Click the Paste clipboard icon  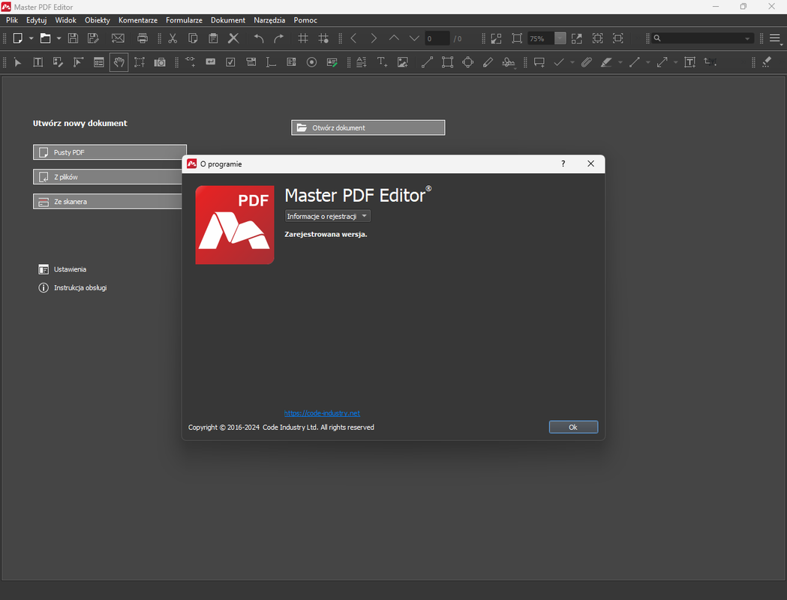tap(213, 38)
